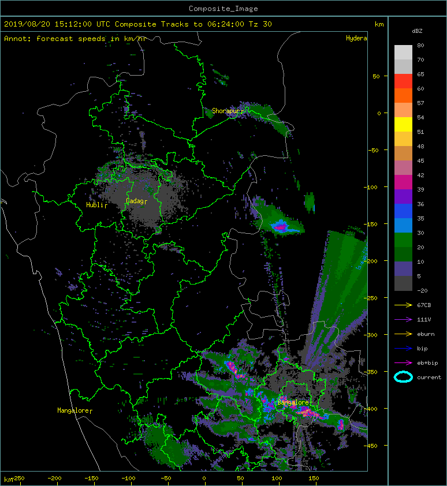Screen dimensions: 447x486
Task: Select the 'eb+bip' legend label
Action: coord(427,363)
